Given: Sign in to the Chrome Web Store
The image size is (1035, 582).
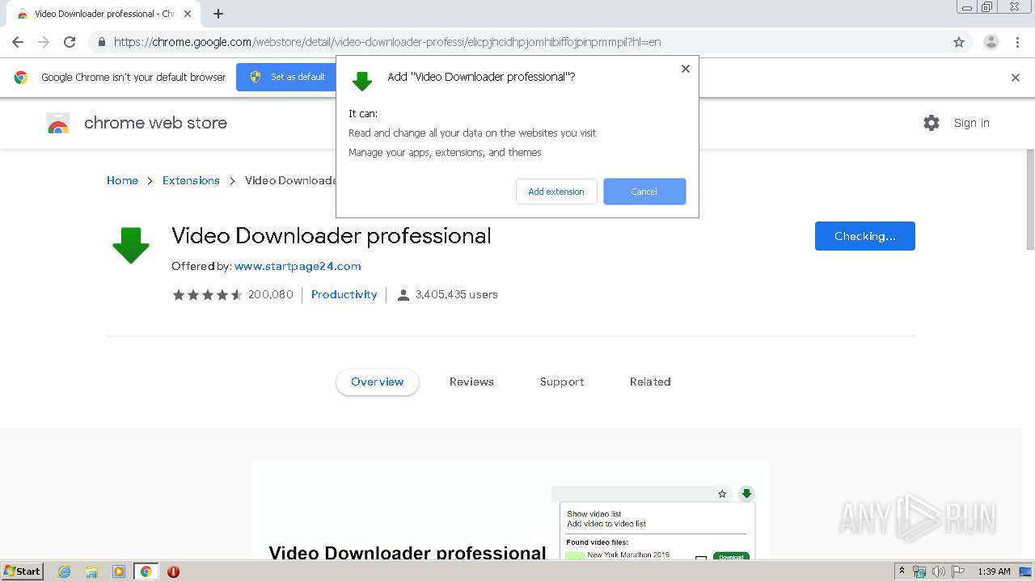Looking at the screenshot, I should pyautogui.click(x=971, y=123).
